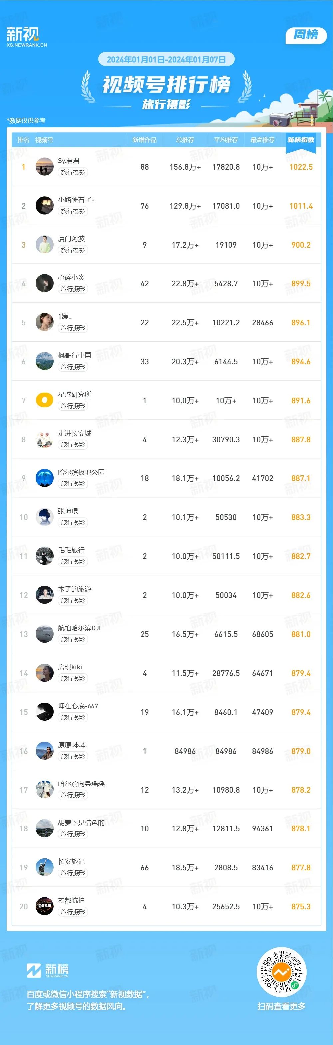Click the 2024年01月01日 date range pill

[x=166, y=60]
